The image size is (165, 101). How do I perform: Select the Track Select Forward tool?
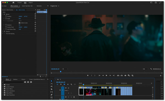tap(52, 84)
